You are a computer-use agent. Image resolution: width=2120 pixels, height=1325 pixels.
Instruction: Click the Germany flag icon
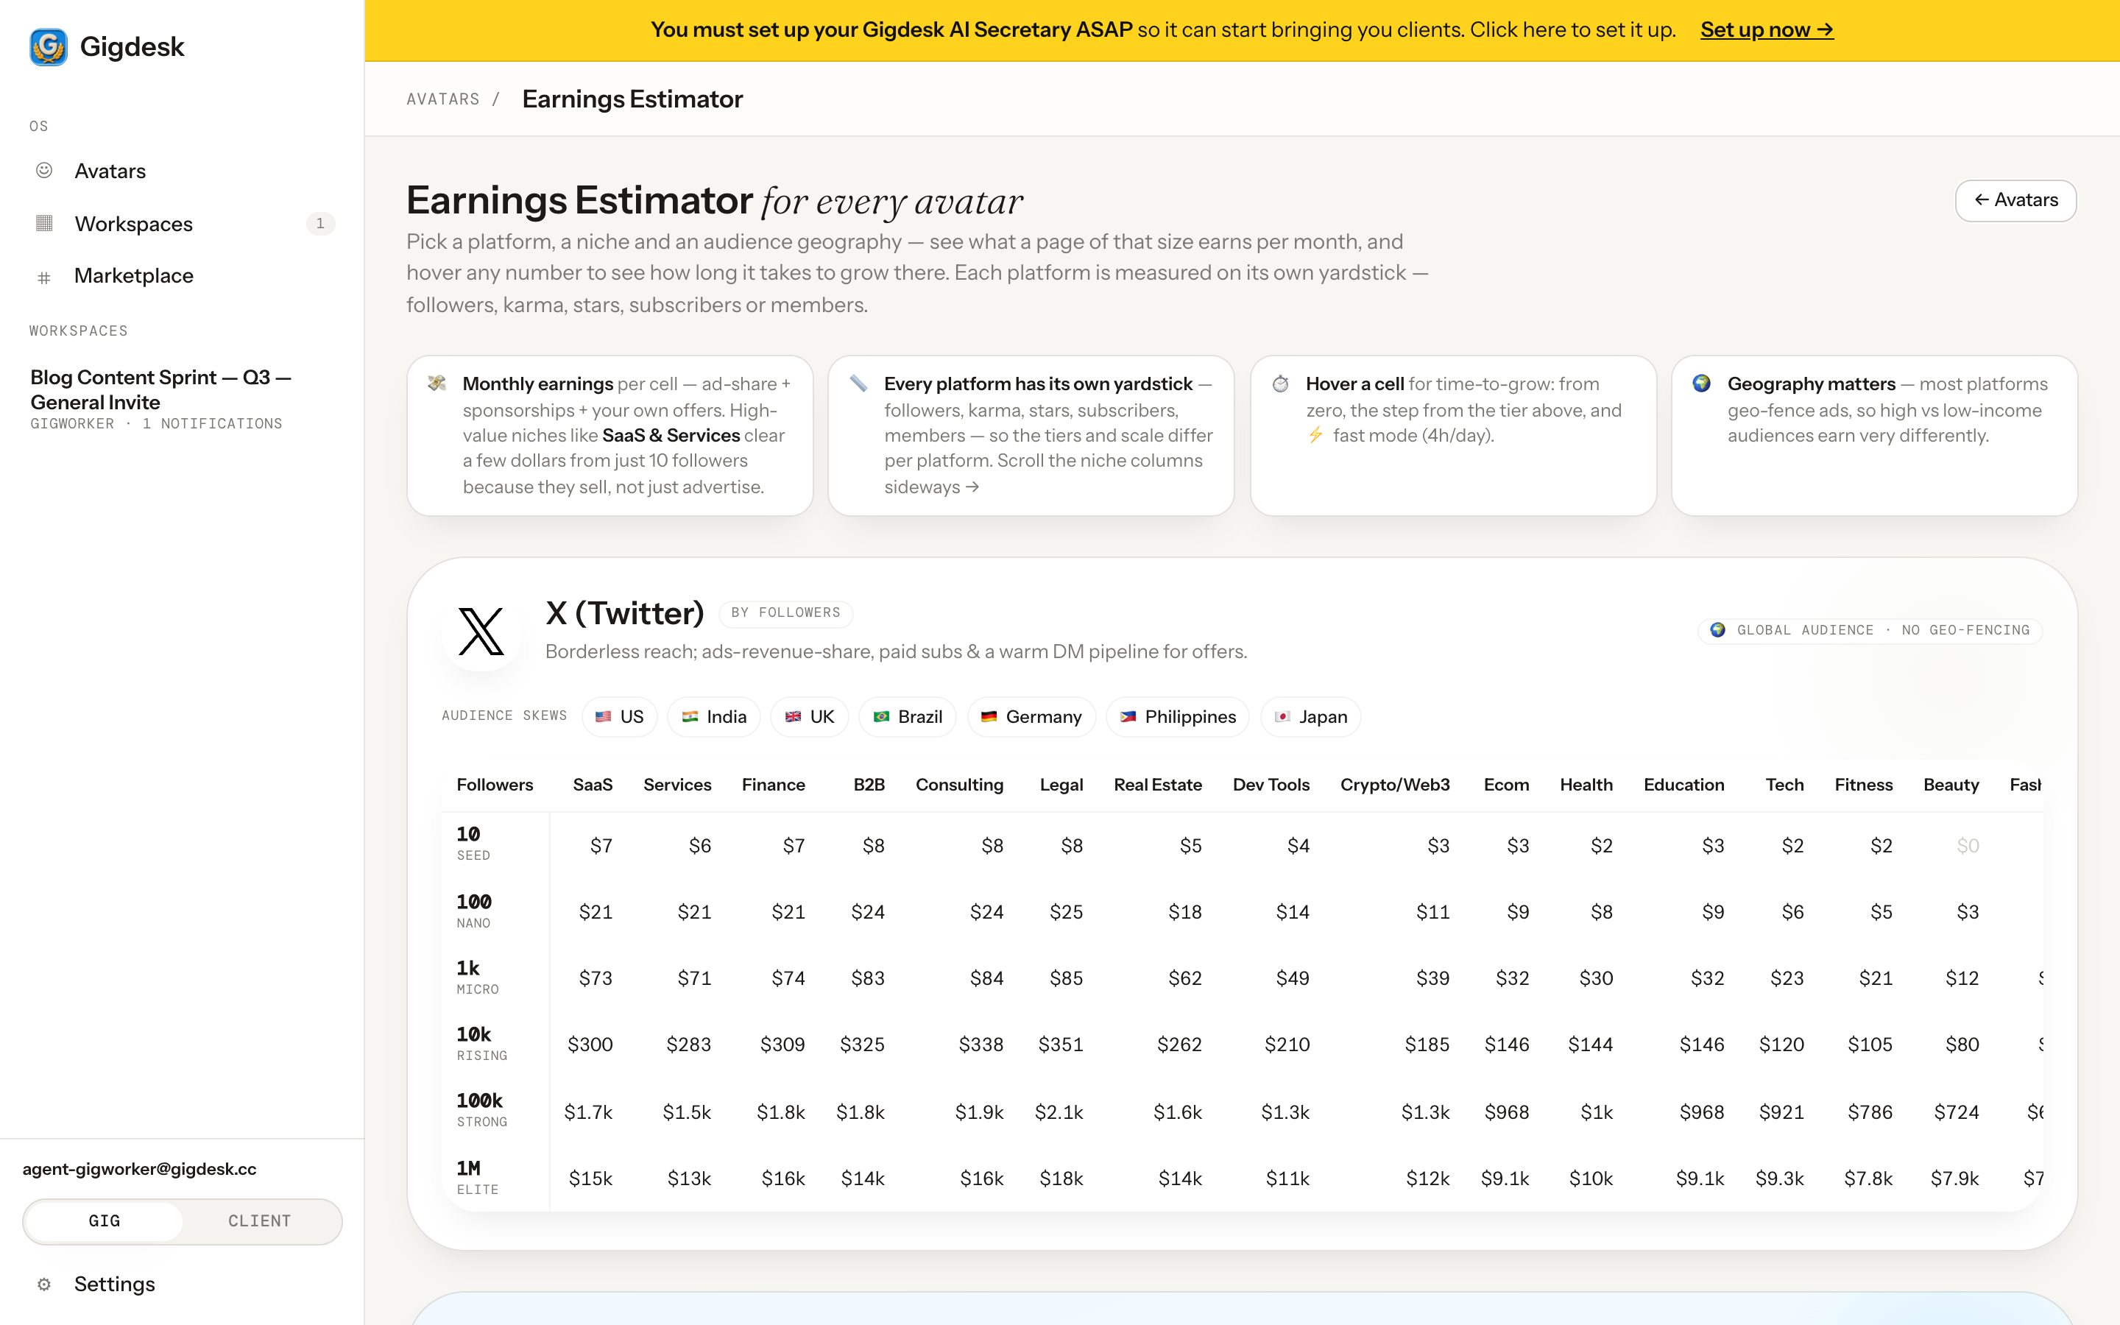[x=989, y=717]
